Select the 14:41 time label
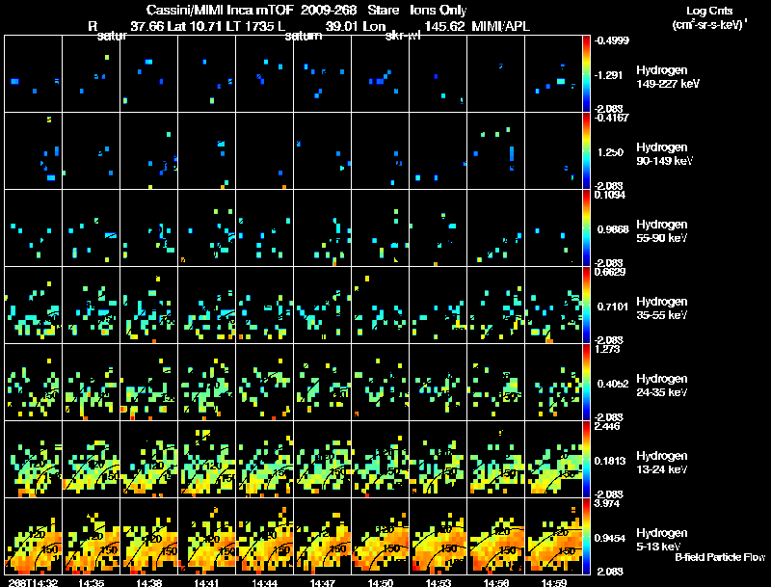The height and width of the screenshot is (587, 771). click(206, 582)
